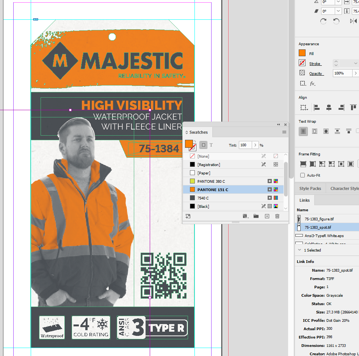Align right edges

coord(341,108)
